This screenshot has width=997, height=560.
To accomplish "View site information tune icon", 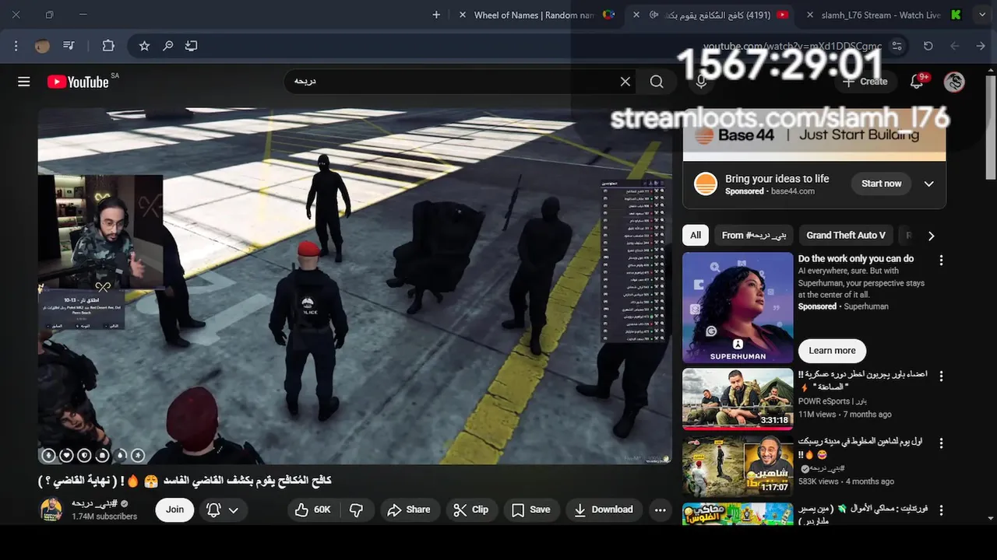I will click(x=897, y=46).
